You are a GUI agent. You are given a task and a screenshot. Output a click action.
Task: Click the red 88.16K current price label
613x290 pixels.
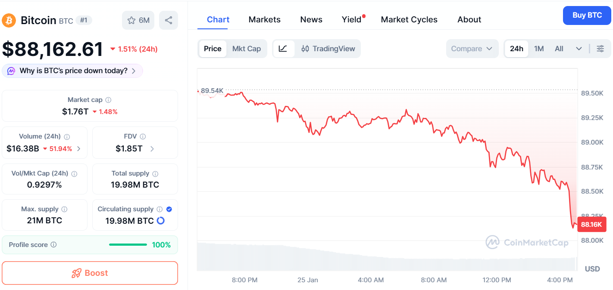click(x=591, y=224)
